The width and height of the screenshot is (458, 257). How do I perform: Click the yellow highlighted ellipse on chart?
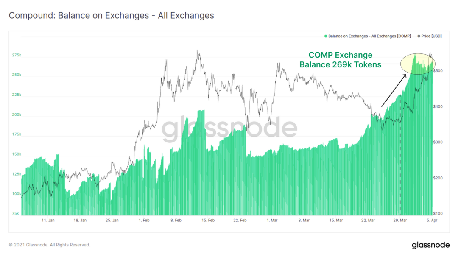click(418, 63)
